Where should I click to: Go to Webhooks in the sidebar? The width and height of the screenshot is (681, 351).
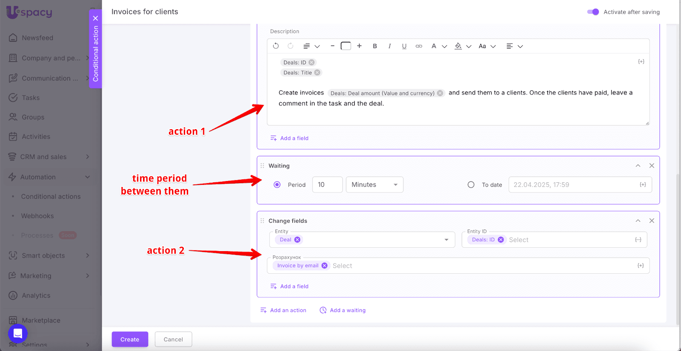click(x=37, y=216)
